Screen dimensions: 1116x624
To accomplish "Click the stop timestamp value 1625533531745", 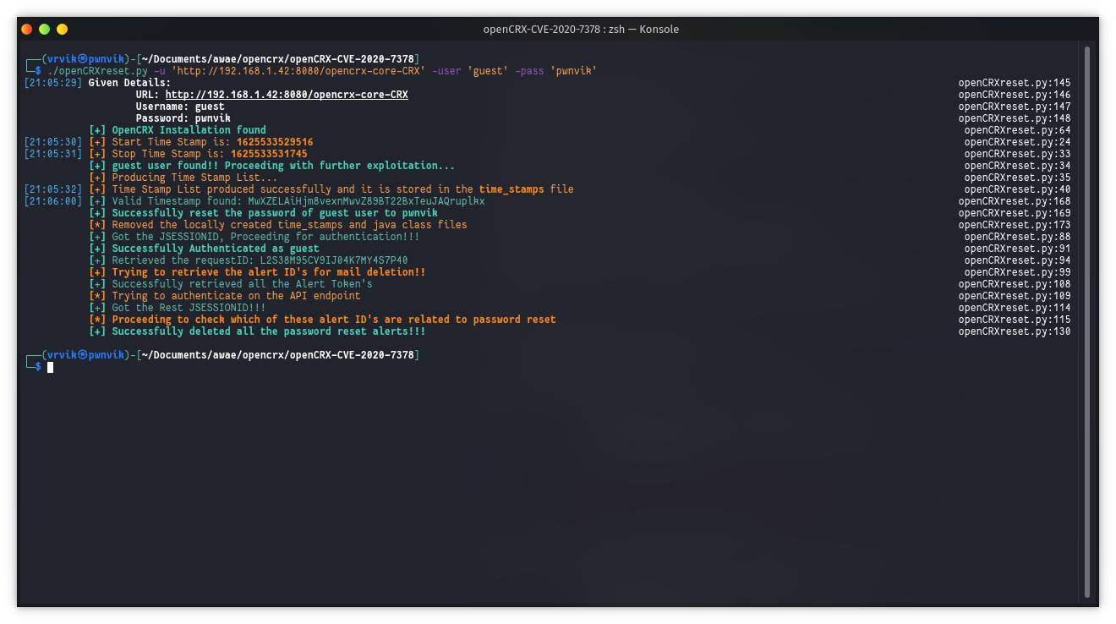I will pyautogui.click(x=269, y=154).
